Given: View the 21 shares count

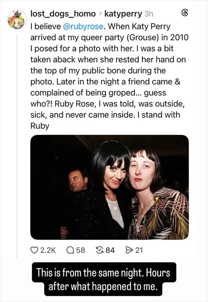Looking at the screenshot, I should (x=139, y=250).
